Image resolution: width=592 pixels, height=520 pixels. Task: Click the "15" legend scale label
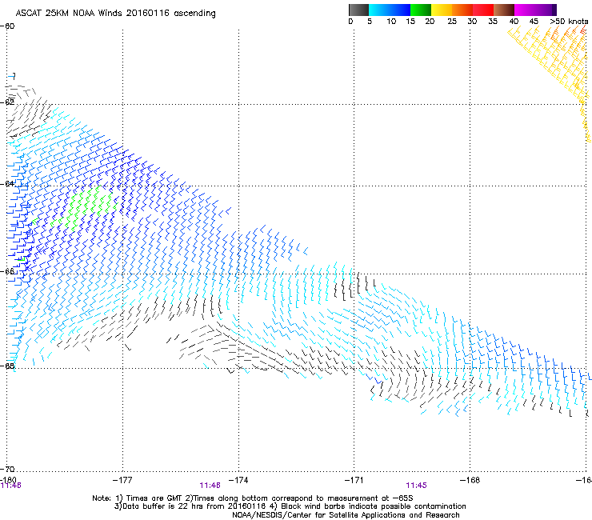coord(410,22)
